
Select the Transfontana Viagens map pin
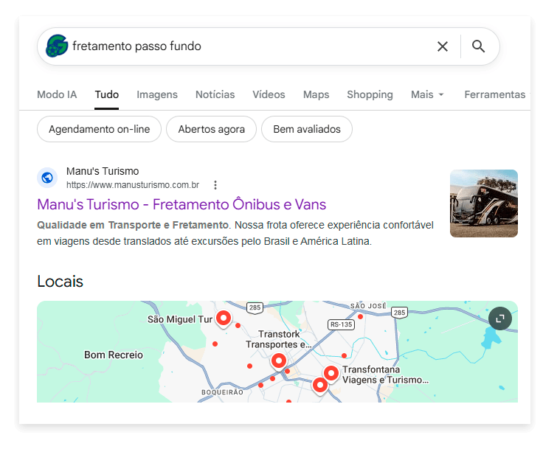331,374
